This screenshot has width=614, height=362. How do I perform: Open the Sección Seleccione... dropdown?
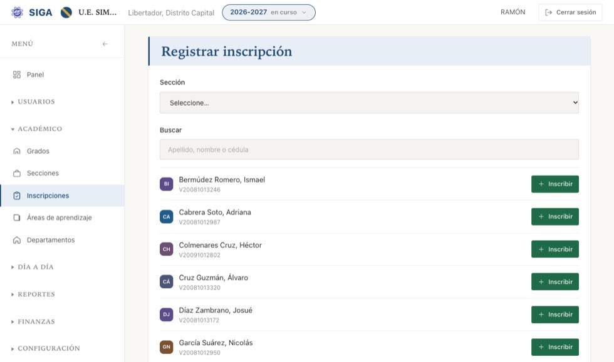(369, 103)
